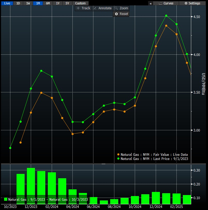Select the 1M time range
Viewport: 208px width, 210px height.
[38, 3]
